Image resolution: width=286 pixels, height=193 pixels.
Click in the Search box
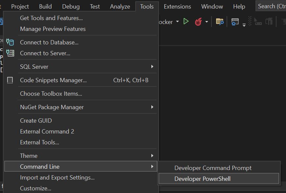(x=271, y=6)
